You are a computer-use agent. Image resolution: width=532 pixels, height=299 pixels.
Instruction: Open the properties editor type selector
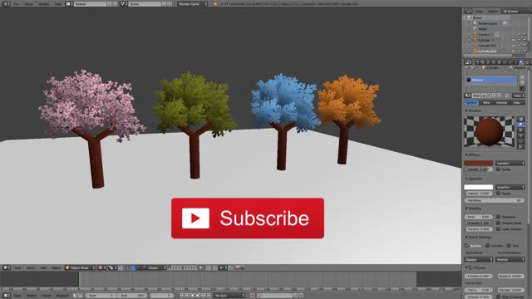468,62
